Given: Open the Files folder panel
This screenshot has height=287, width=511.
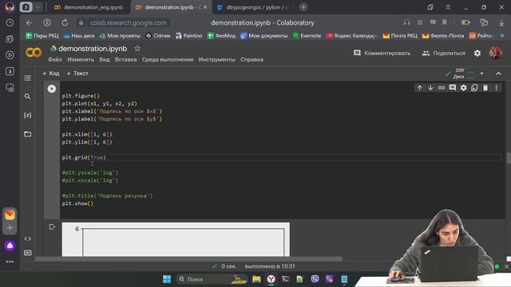Looking at the screenshot, I should (x=28, y=134).
